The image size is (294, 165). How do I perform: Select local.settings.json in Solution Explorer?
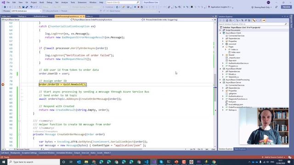point(236,104)
